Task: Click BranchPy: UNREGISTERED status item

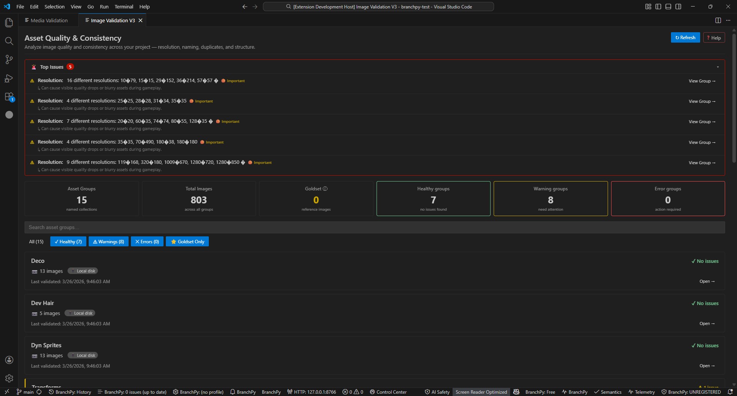Action: point(691,392)
